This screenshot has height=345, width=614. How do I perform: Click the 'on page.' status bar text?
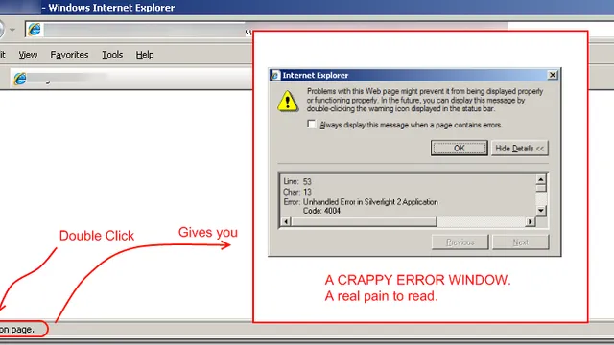pyautogui.click(x=17, y=330)
